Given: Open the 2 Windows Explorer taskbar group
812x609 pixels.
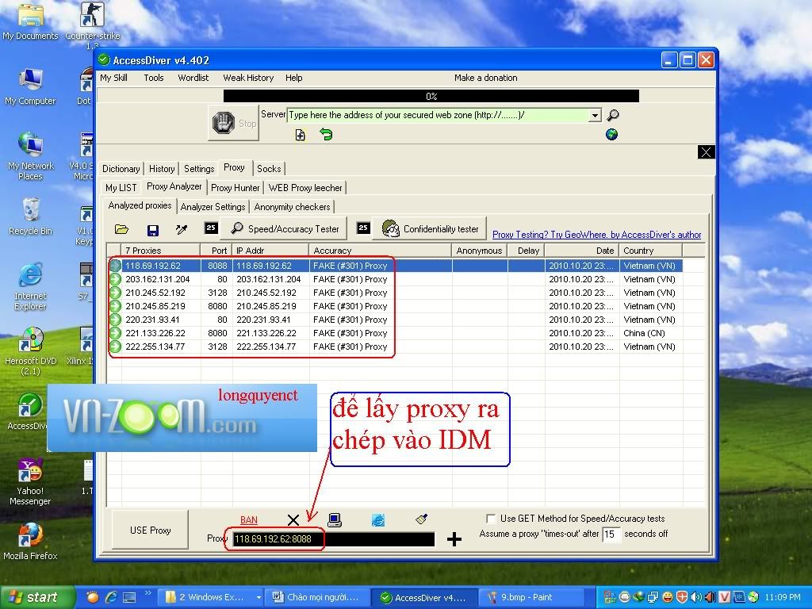Looking at the screenshot, I should coord(213,598).
